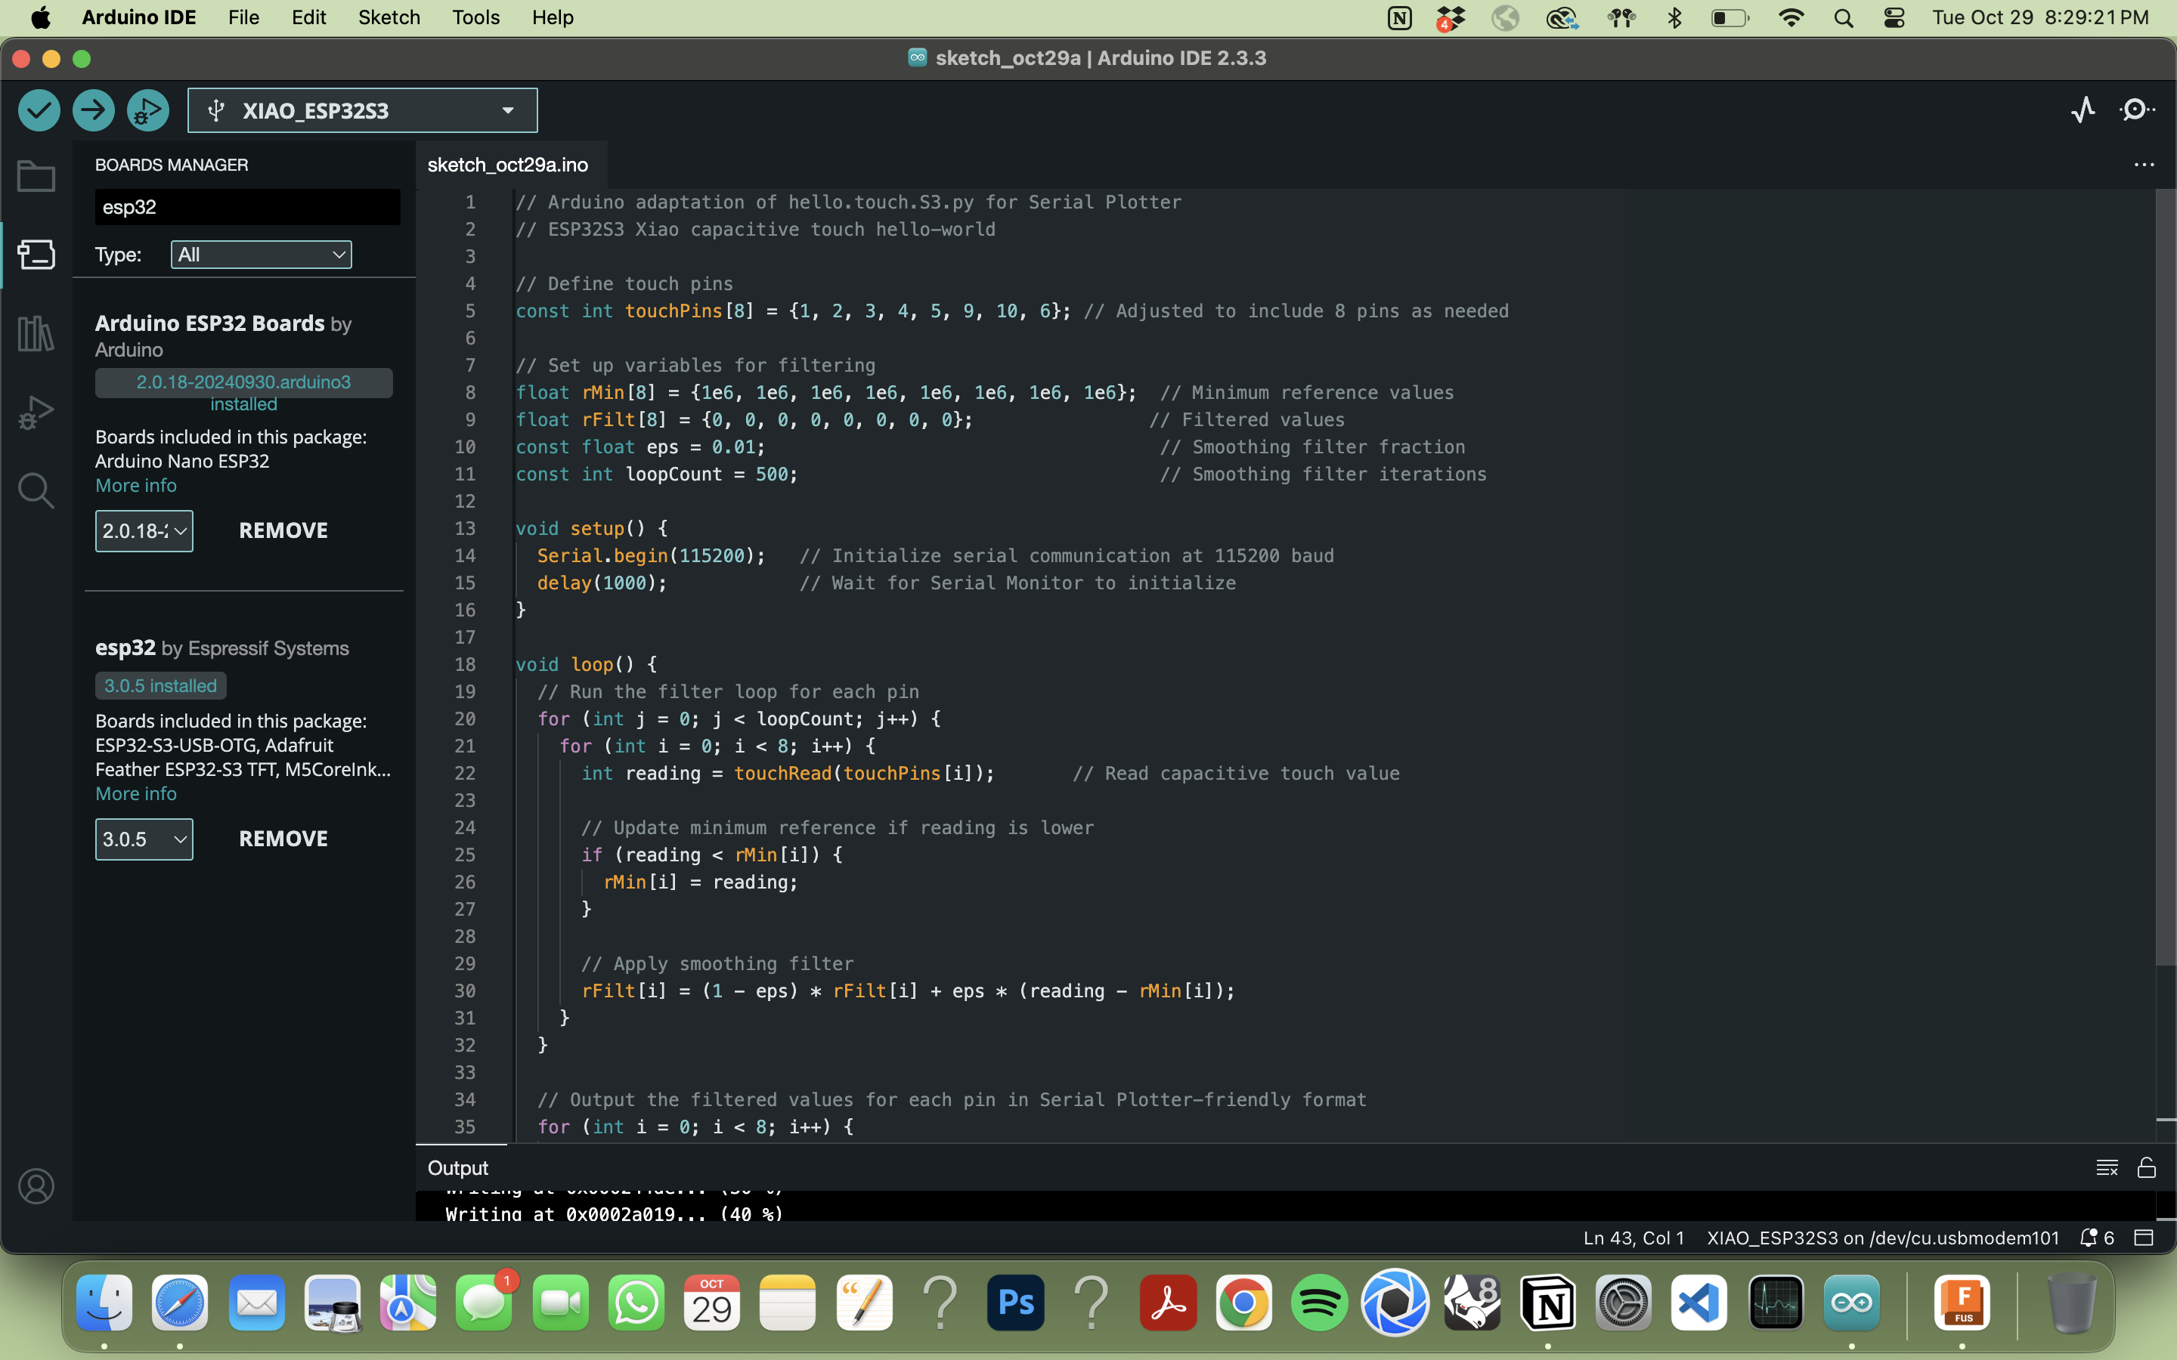The width and height of the screenshot is (2177, 1360).
Task: Click the Output panel label
Action: [x=458, y=1167]
